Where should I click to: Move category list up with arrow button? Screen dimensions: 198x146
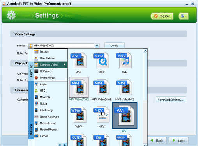(x=60, y=144)
